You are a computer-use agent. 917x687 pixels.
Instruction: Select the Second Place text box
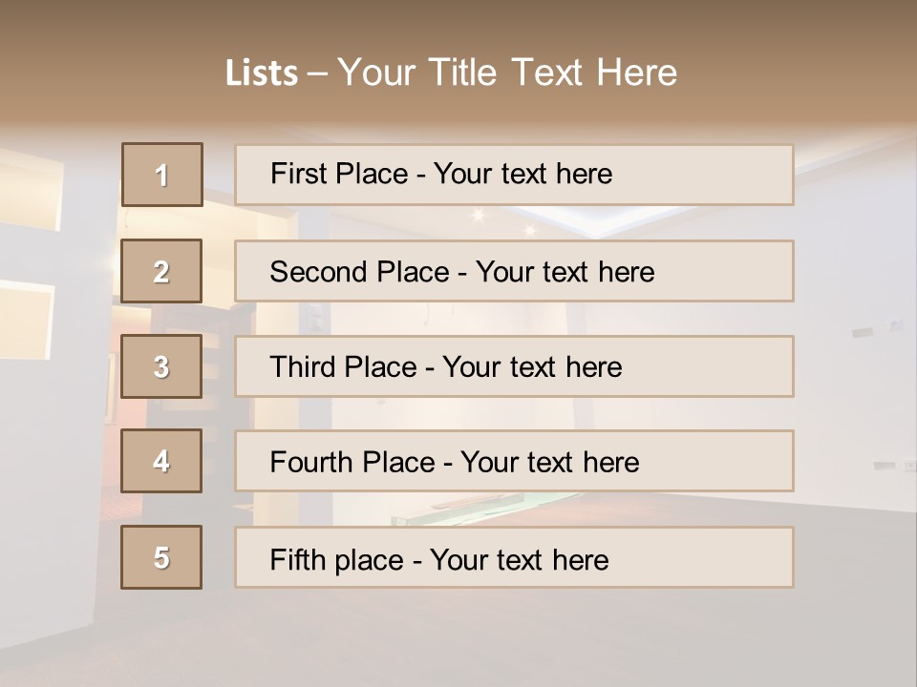(x=514, y=271)
